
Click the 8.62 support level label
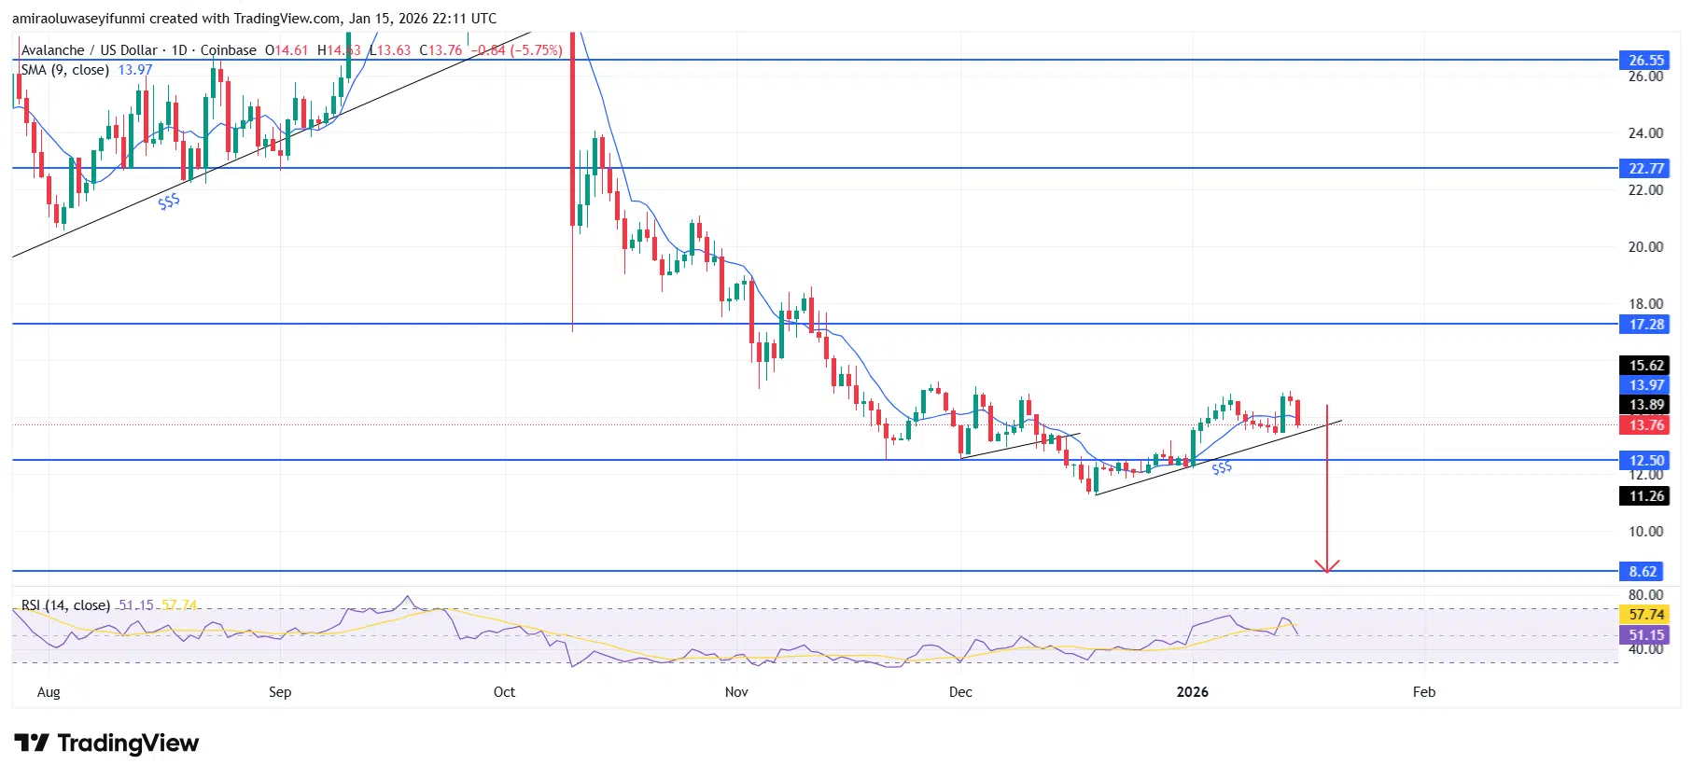coord(1644,572)
